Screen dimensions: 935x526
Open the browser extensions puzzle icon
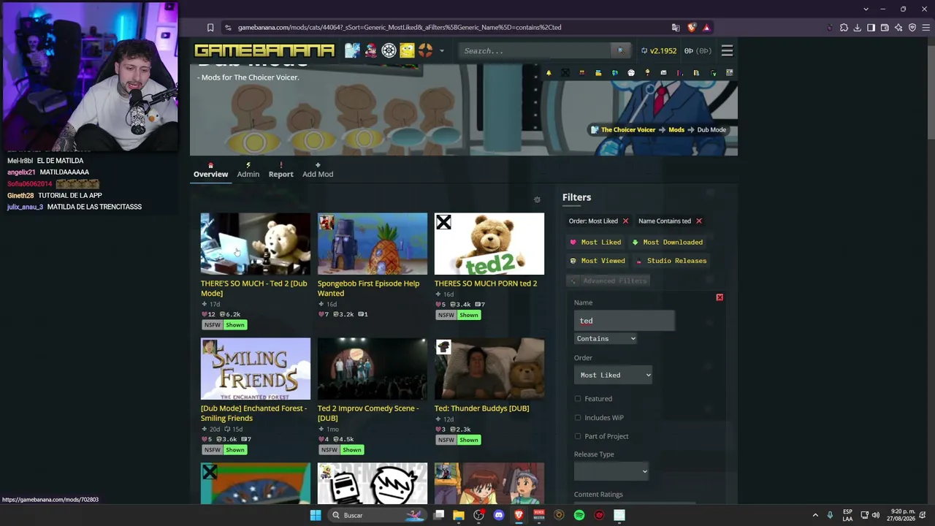click(844, 28)
